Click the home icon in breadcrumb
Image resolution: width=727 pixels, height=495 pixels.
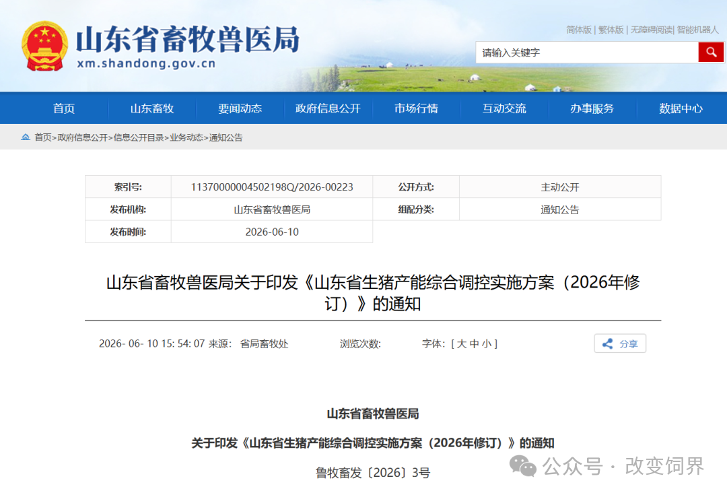pos(26,137)
